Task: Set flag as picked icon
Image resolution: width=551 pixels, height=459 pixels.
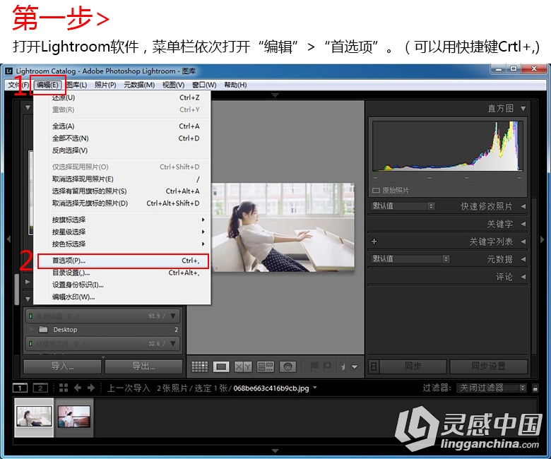Action: coord(314,366)
